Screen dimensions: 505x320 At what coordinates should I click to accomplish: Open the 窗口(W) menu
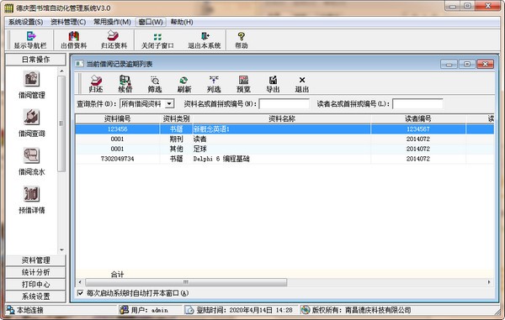151,22
